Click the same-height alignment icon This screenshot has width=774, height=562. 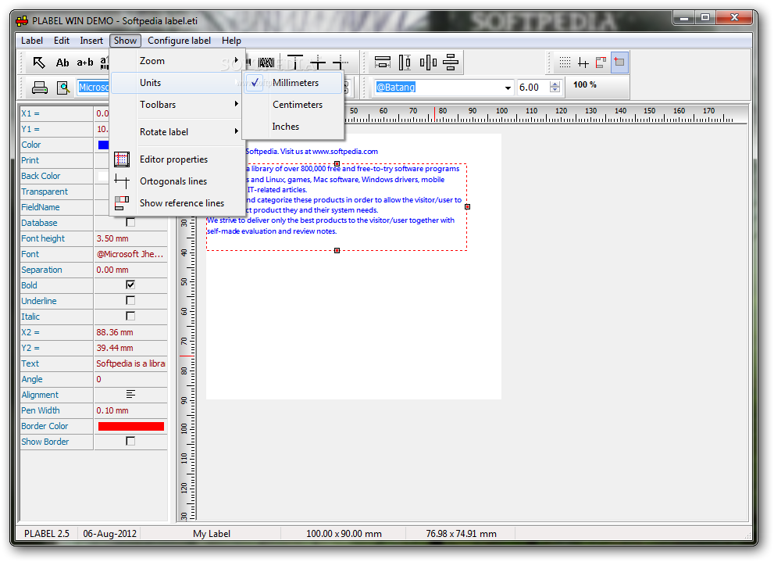click(405, 63)
